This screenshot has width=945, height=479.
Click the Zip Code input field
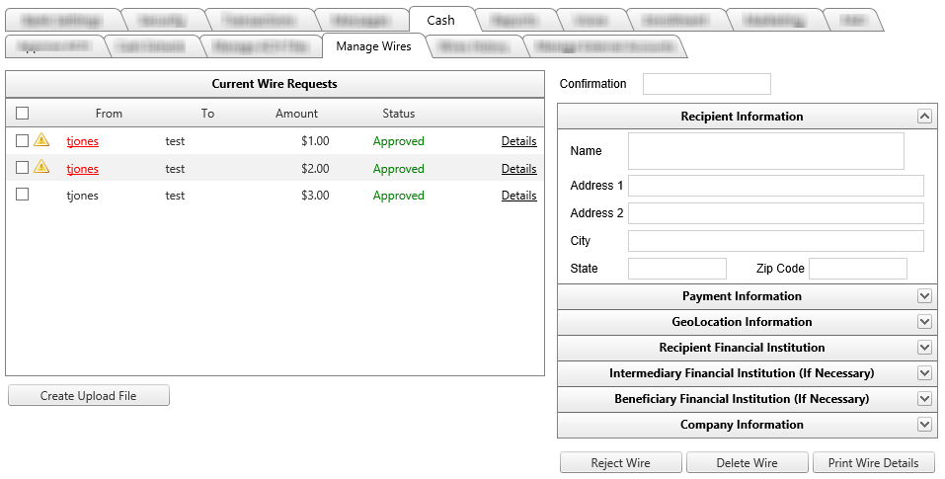coord(857,269)
